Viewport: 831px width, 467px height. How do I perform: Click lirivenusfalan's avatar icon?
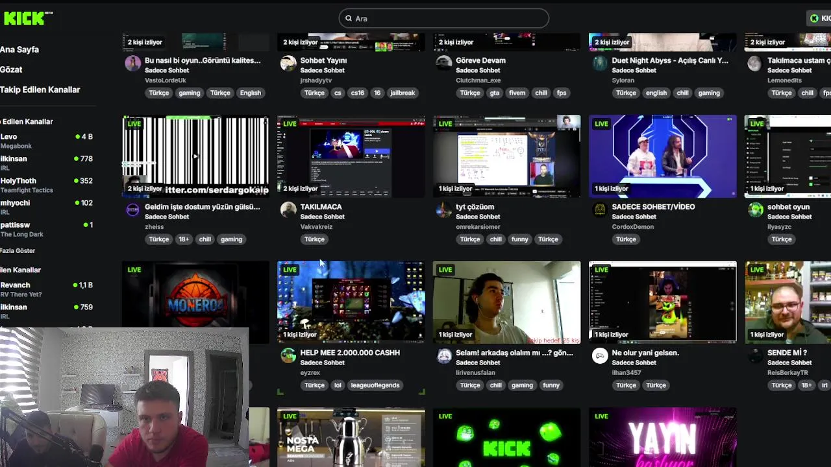(444, 355)
